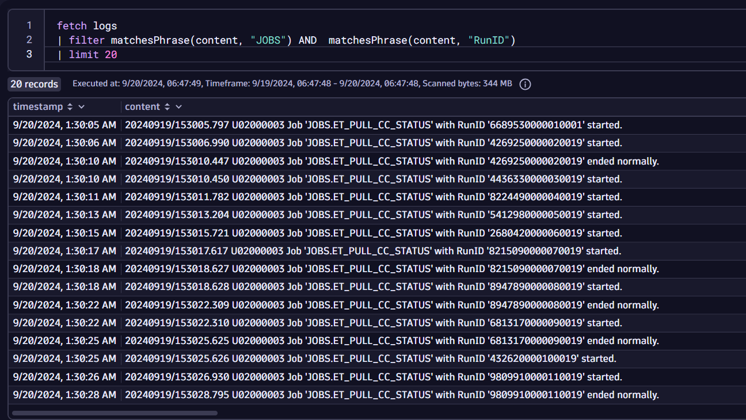
Task: Select the log entry ending normally at 1:30:28
Action: tap(374, 395)
